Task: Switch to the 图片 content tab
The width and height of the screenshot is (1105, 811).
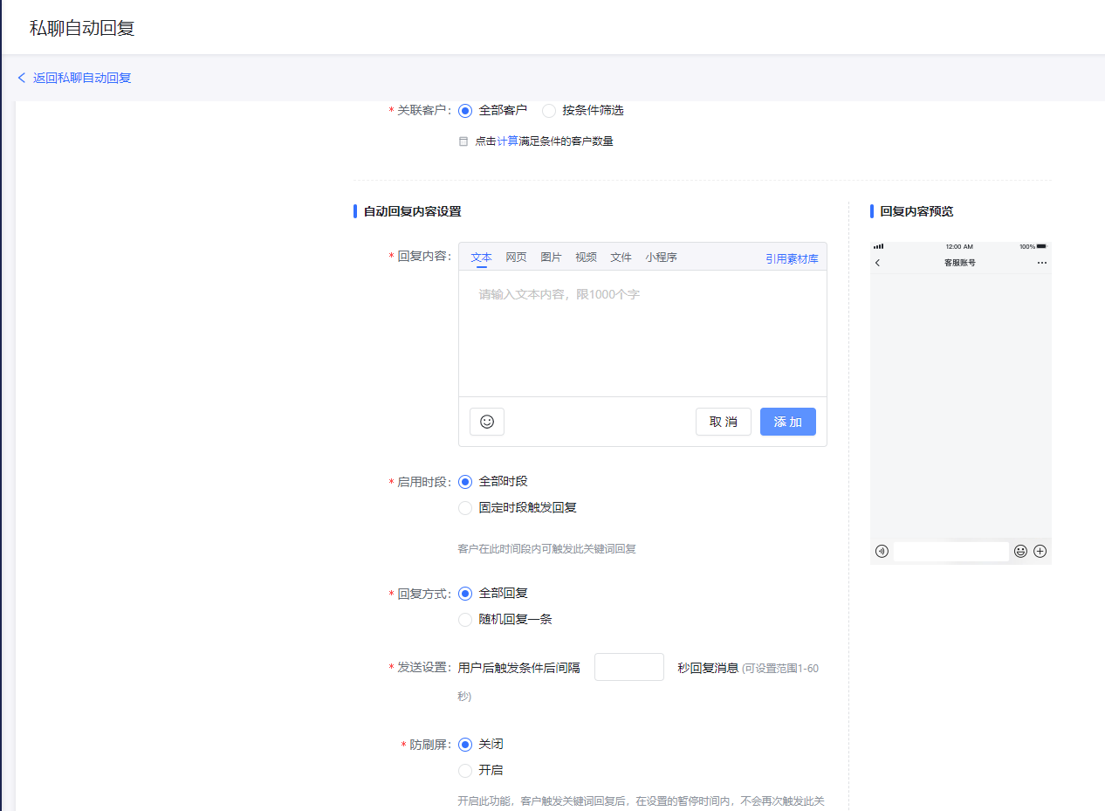Action: [551, 258]
